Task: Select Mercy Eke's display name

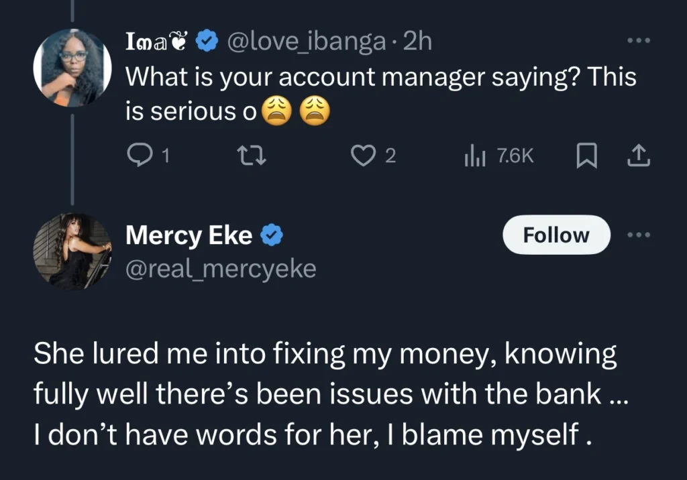Action: point(188,235)
